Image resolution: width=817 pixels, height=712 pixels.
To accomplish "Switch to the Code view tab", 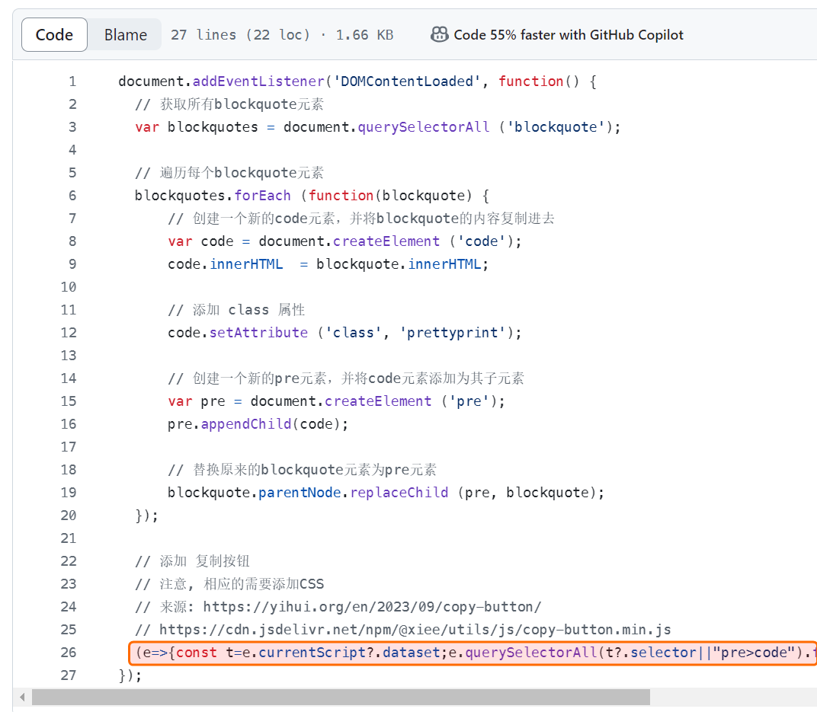I will 54,35.
